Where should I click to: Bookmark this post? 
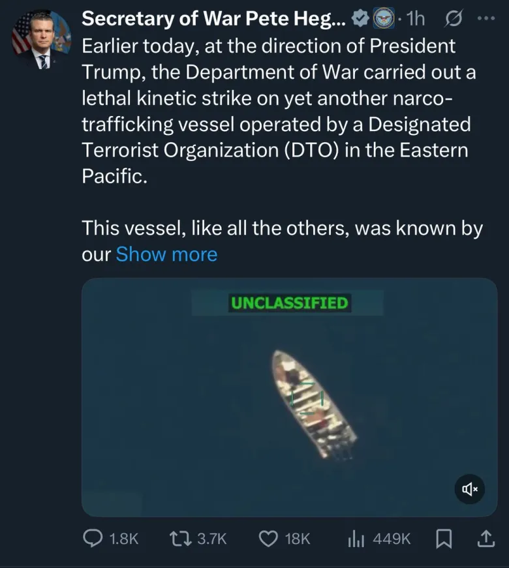click(x=444, y=538)
